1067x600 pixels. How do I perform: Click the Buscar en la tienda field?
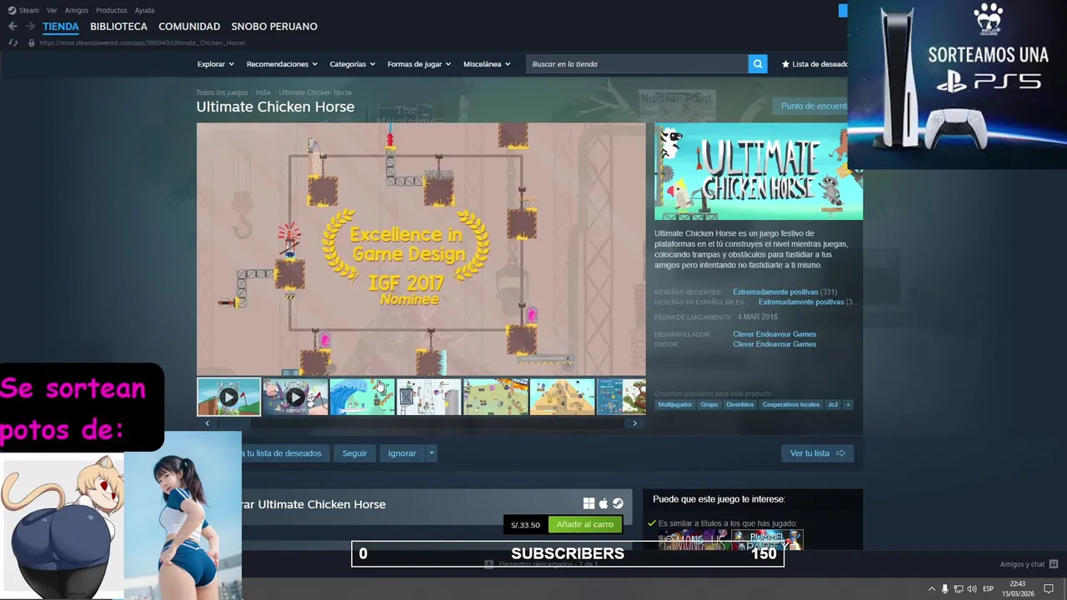click(637, 64)
